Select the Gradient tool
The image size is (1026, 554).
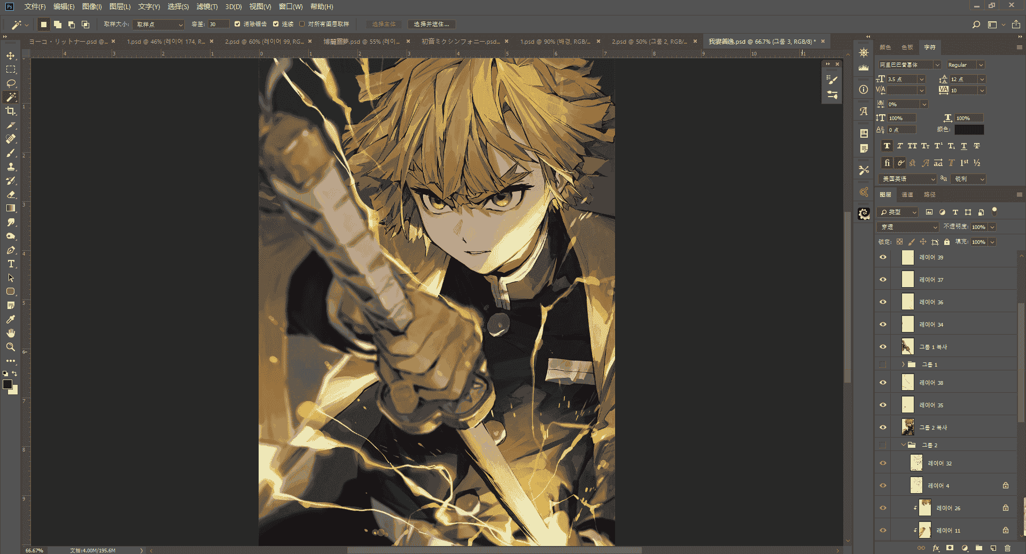click(11, 208)
